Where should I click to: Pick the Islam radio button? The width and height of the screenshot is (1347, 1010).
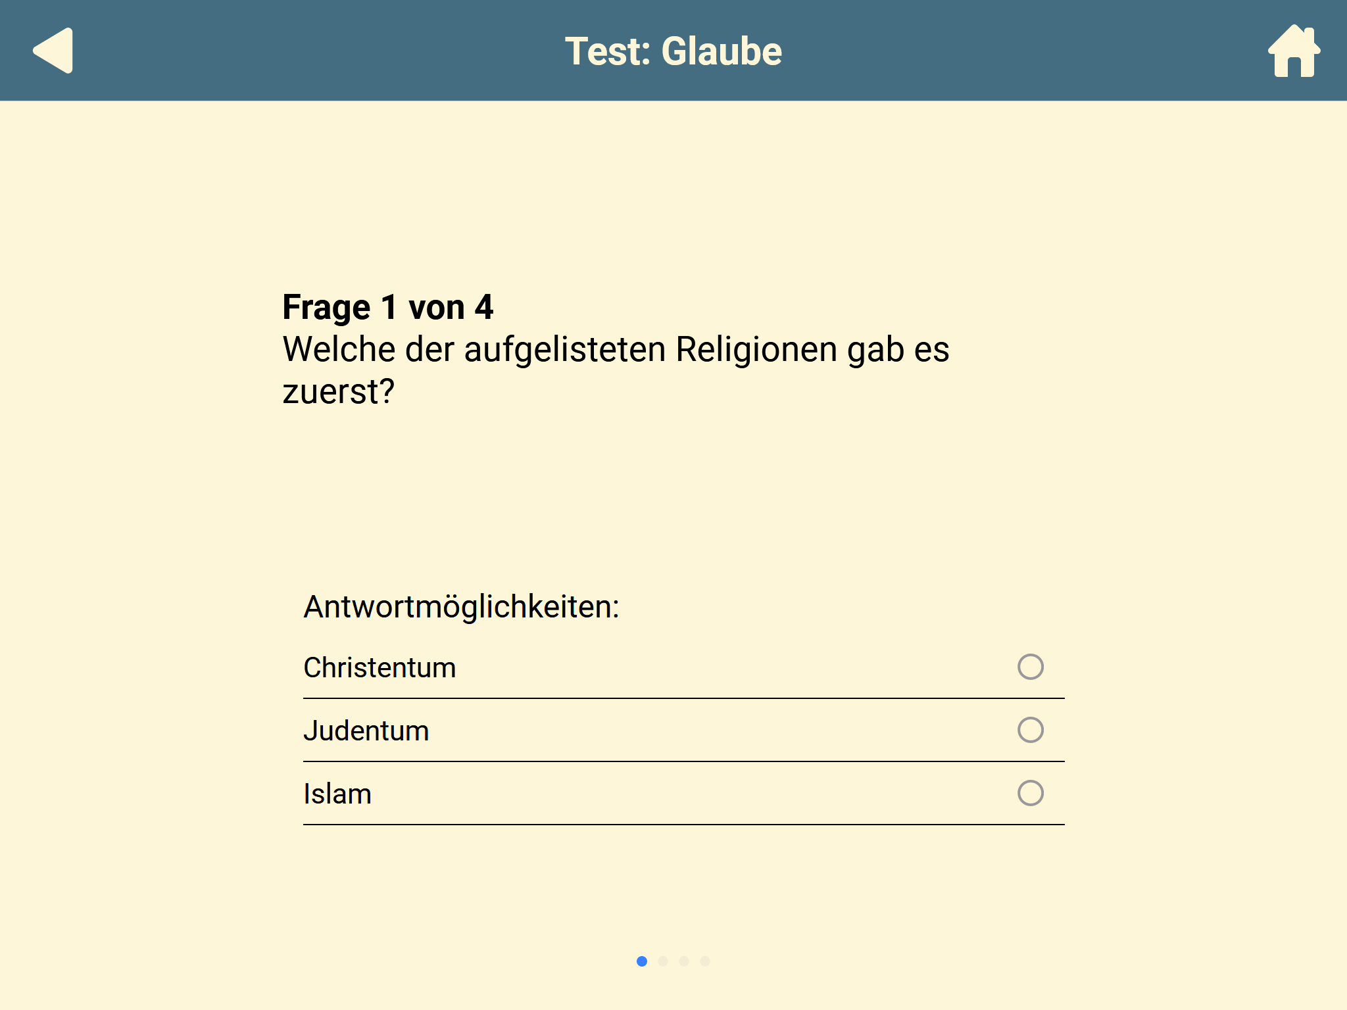1030,793
